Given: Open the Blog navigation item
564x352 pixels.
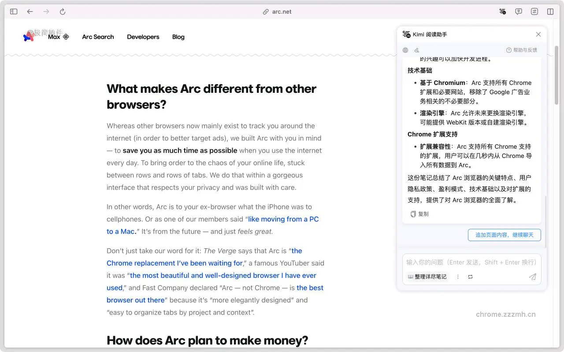Looking at the screenshot, I should [x=178, y=37].
